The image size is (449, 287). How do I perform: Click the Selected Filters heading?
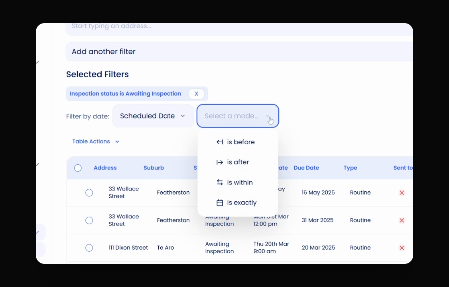[x=97, y=75]
